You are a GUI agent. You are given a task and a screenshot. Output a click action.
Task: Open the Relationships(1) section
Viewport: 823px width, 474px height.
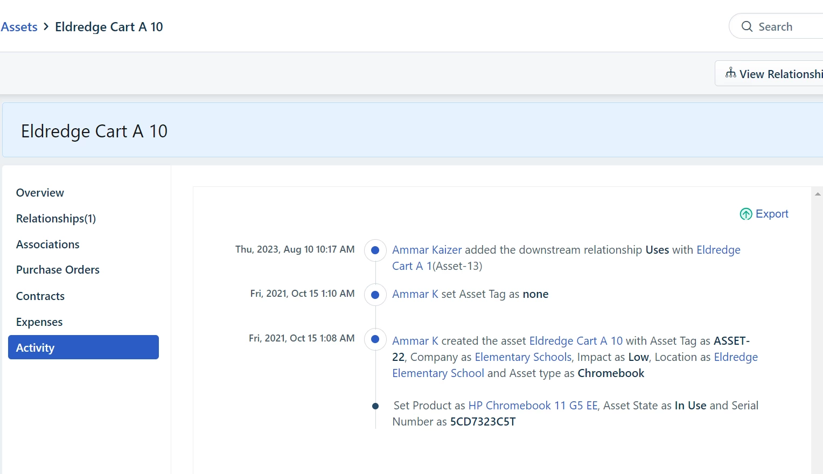(x=56, y=219)
